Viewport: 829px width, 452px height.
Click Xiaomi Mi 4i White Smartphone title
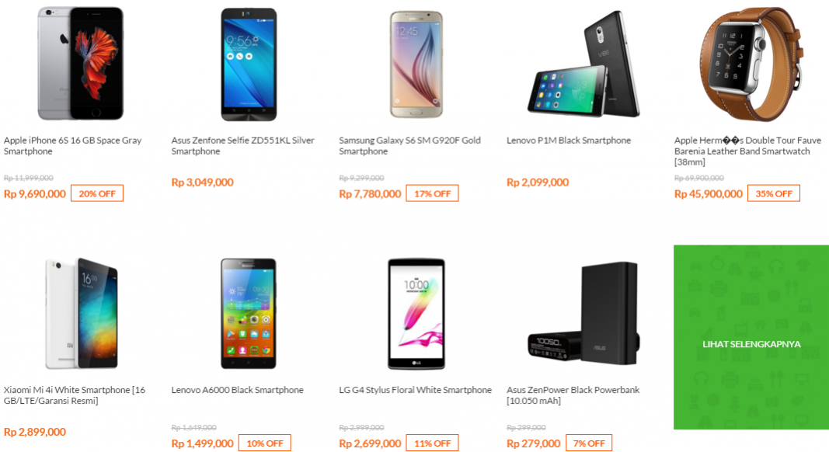pos(75,395)
